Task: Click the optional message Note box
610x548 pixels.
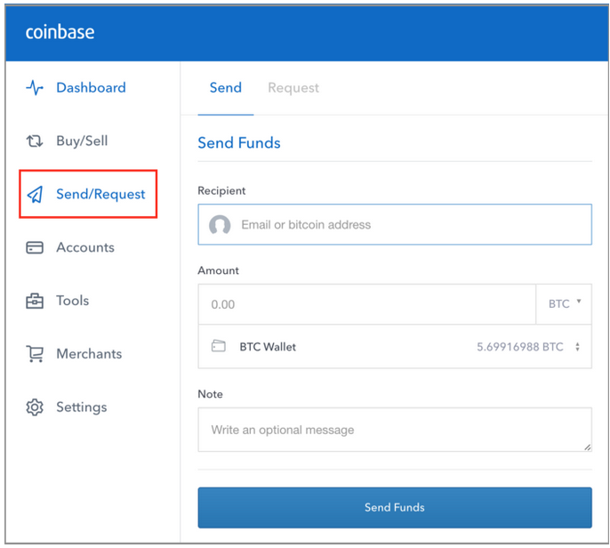Action: [x=394, y=430]
